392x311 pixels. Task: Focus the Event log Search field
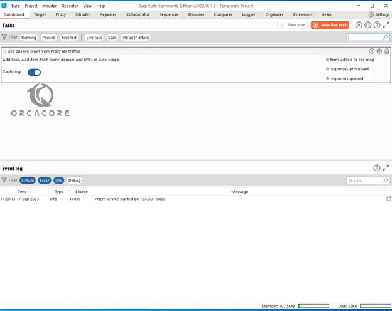point(367,180)
